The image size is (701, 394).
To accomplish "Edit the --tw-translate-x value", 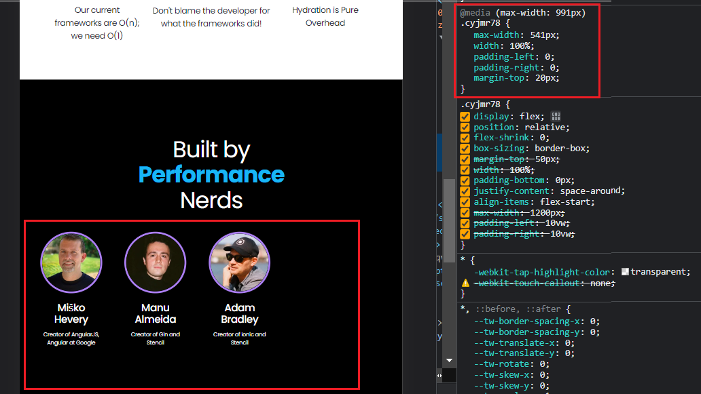I will 567,342.
